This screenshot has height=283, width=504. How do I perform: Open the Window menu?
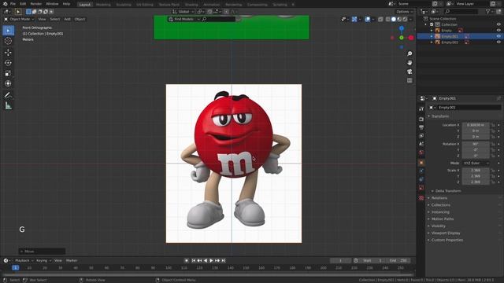tap(52, 4)
